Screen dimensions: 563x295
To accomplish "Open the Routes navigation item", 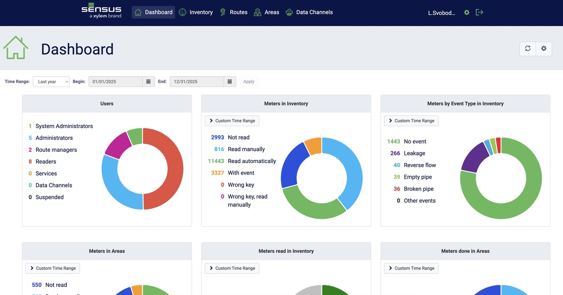I will tap(234, 12).
